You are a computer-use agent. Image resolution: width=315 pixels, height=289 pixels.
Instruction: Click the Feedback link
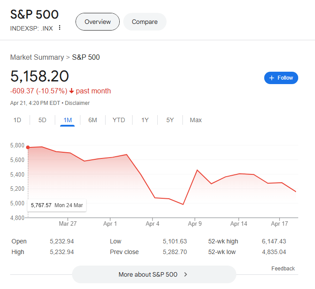tap(283, 269)
